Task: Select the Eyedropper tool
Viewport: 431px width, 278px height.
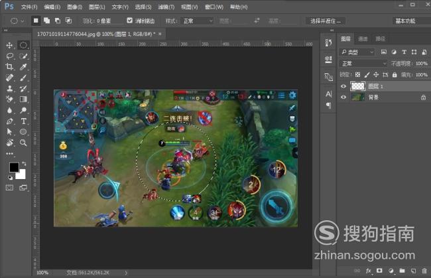Action: click(23, 67)
